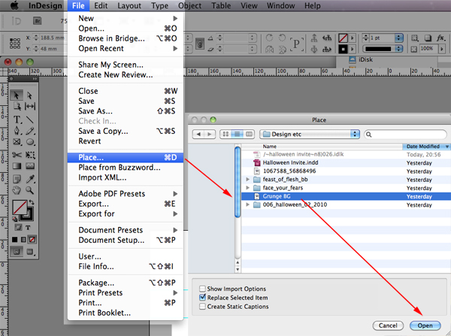Click the Bridge 'Br' icon
This screenshot has width=451, height=336.
click(x=37, y=21)
